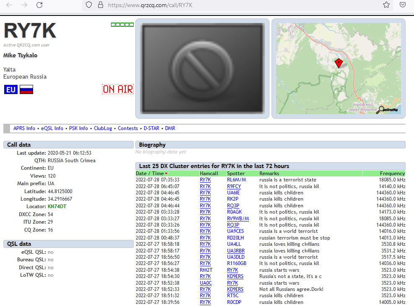
Task: Open the ClubLog menu link
Action: 103,128
